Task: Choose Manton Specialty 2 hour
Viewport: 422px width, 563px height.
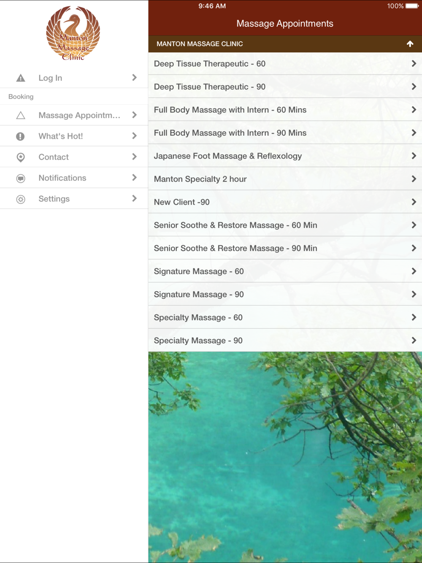Action: point(285,179)
